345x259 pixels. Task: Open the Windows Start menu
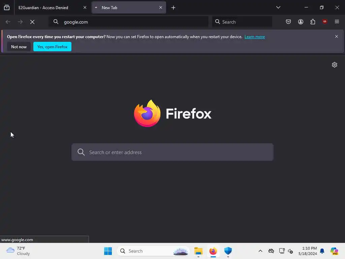pyautogui.click(x=108, y=251)
